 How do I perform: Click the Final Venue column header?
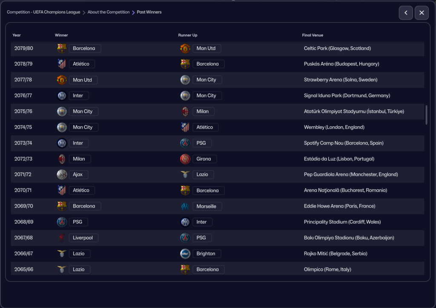(313, 35)
